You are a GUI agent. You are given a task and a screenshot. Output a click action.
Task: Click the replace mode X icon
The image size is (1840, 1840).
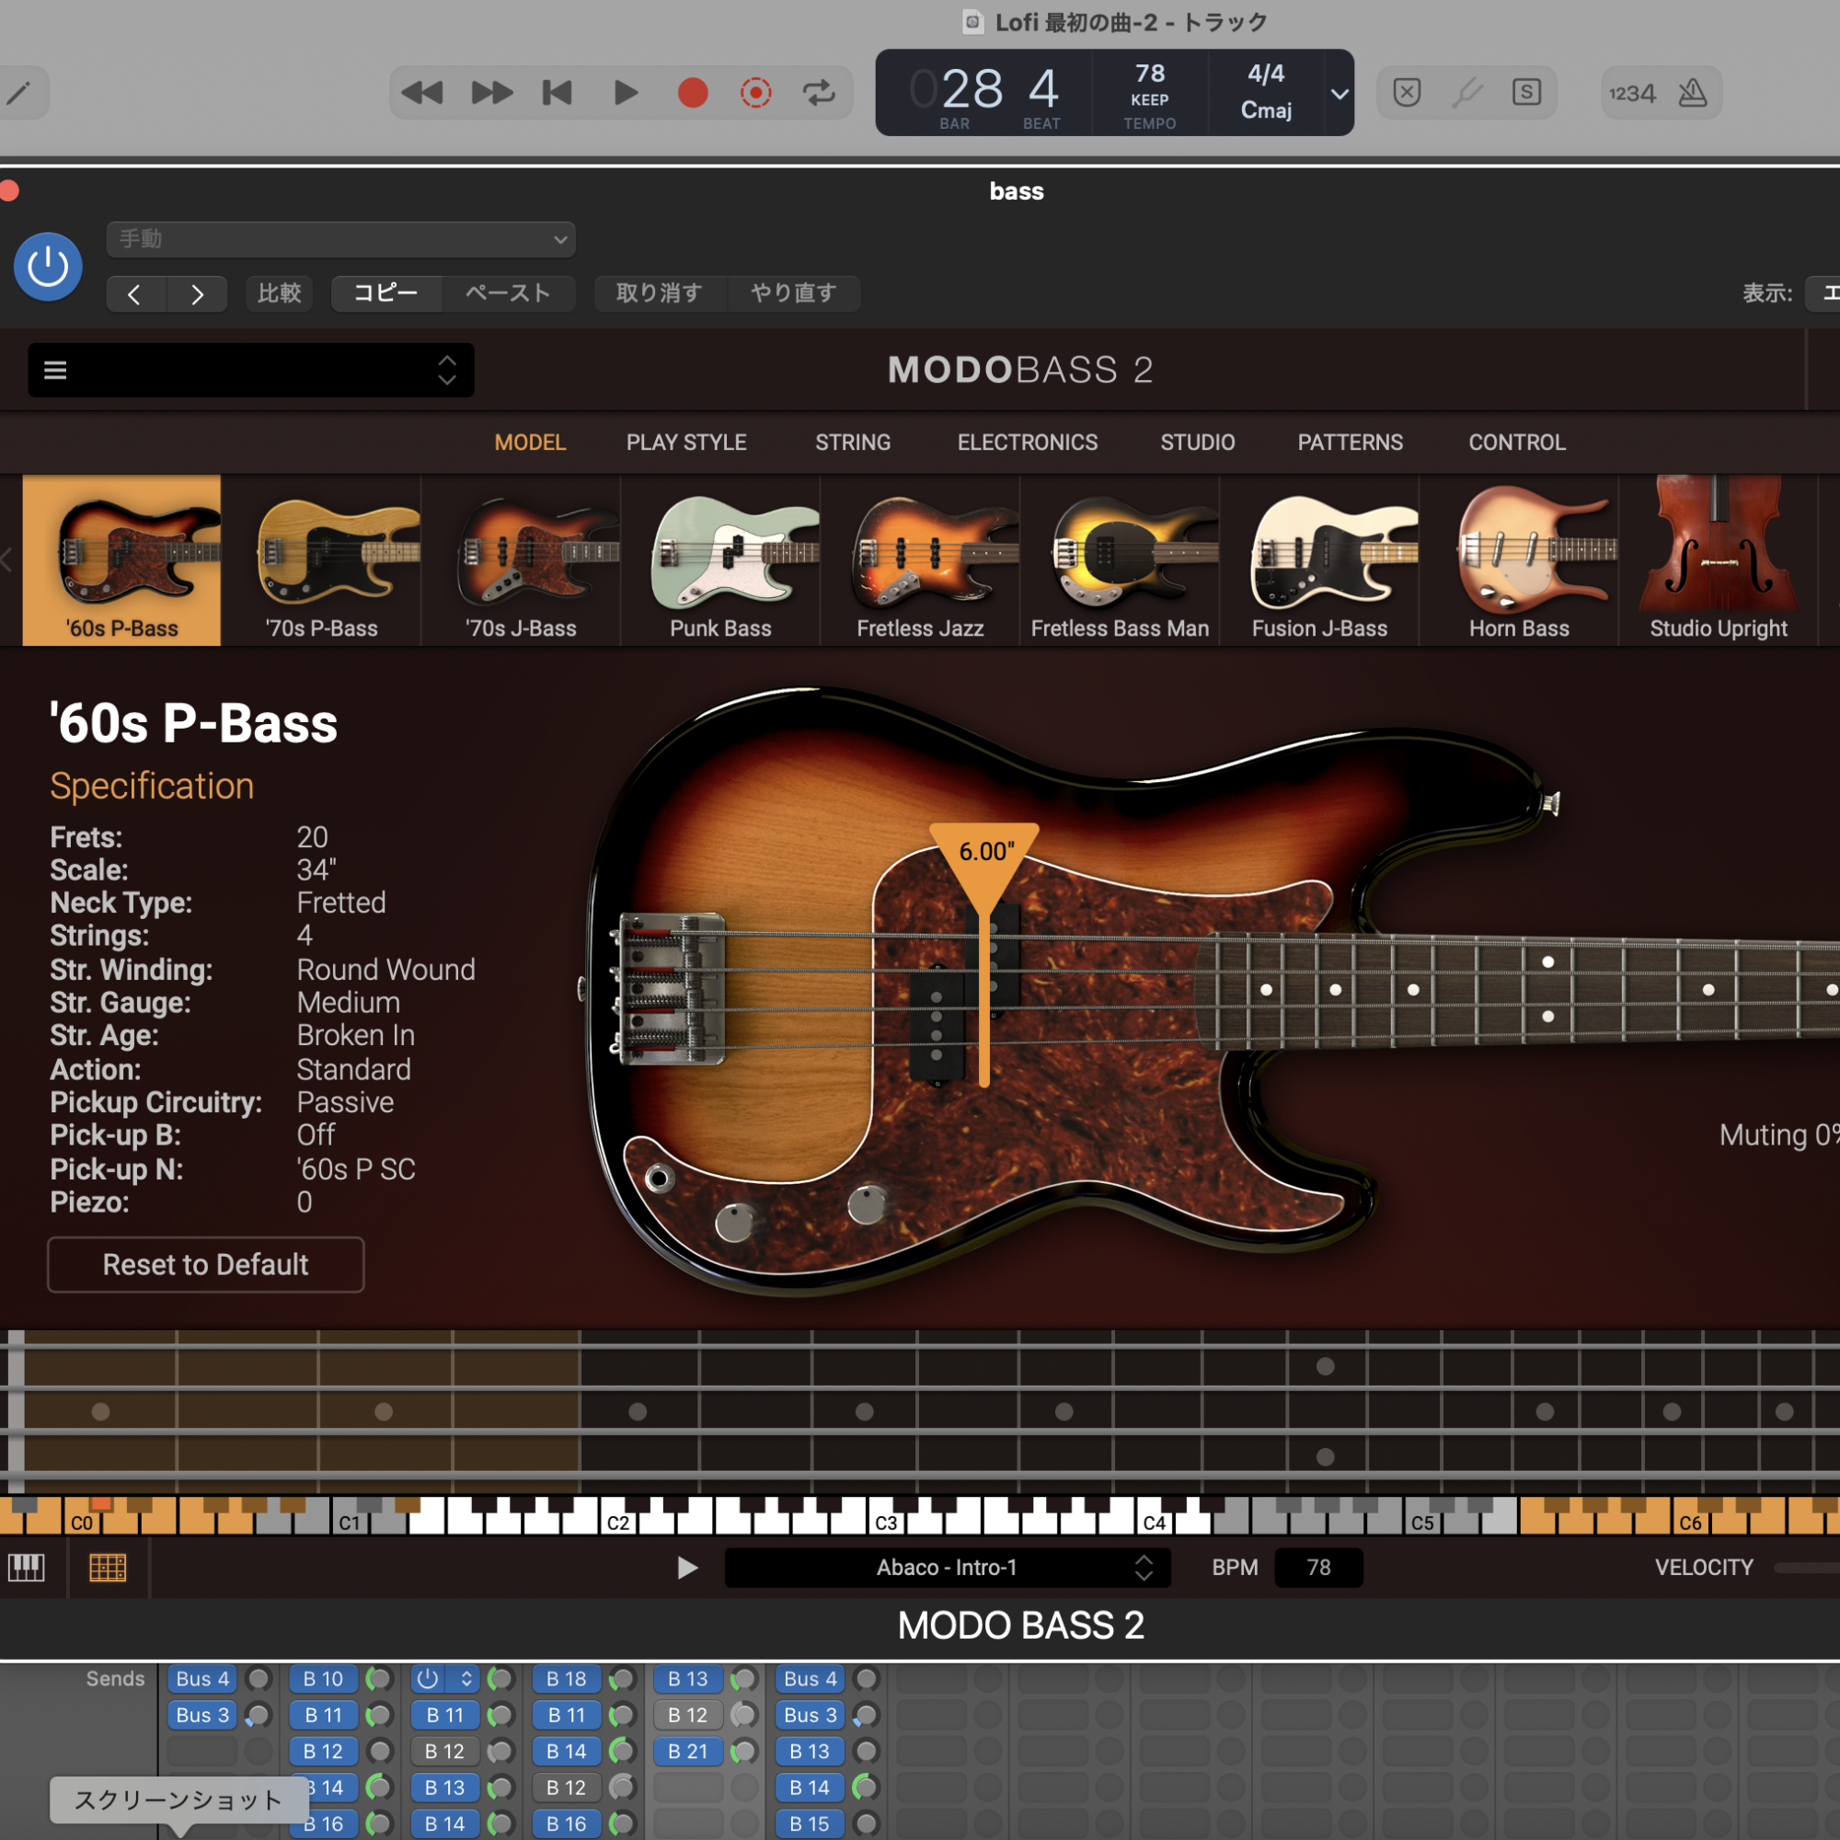click(x=1407, y=92)
